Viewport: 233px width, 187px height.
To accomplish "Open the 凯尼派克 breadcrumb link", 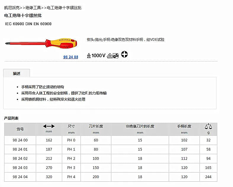I will (12, 8).
